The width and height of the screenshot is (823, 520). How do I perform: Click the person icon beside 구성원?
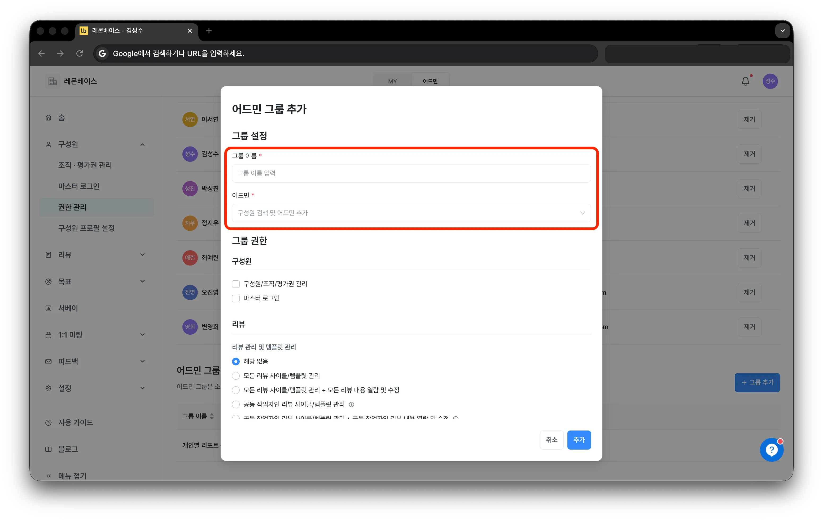click(49, 144)
